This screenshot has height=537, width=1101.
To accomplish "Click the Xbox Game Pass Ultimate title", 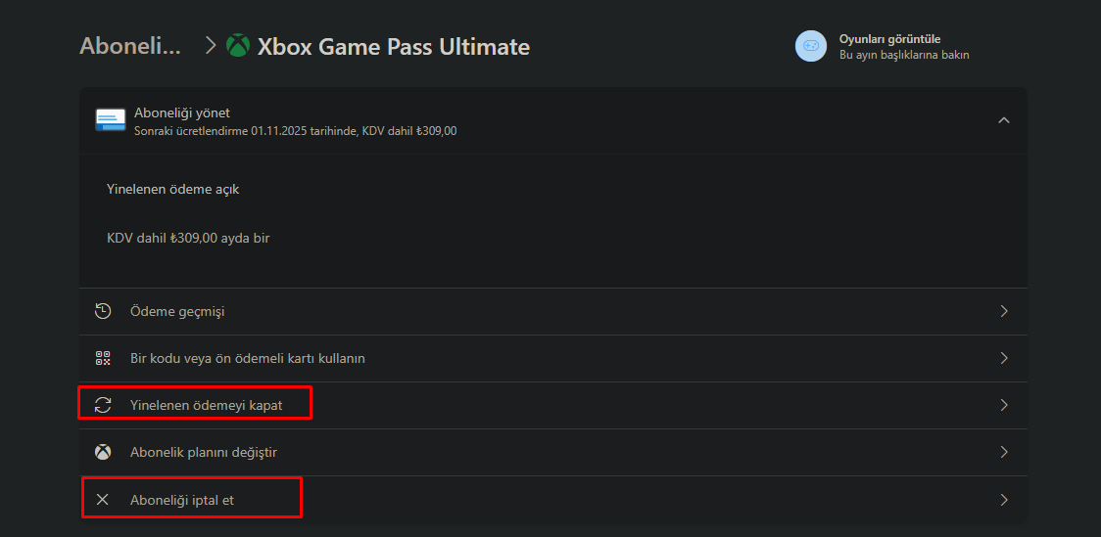I will click(393, 46).
